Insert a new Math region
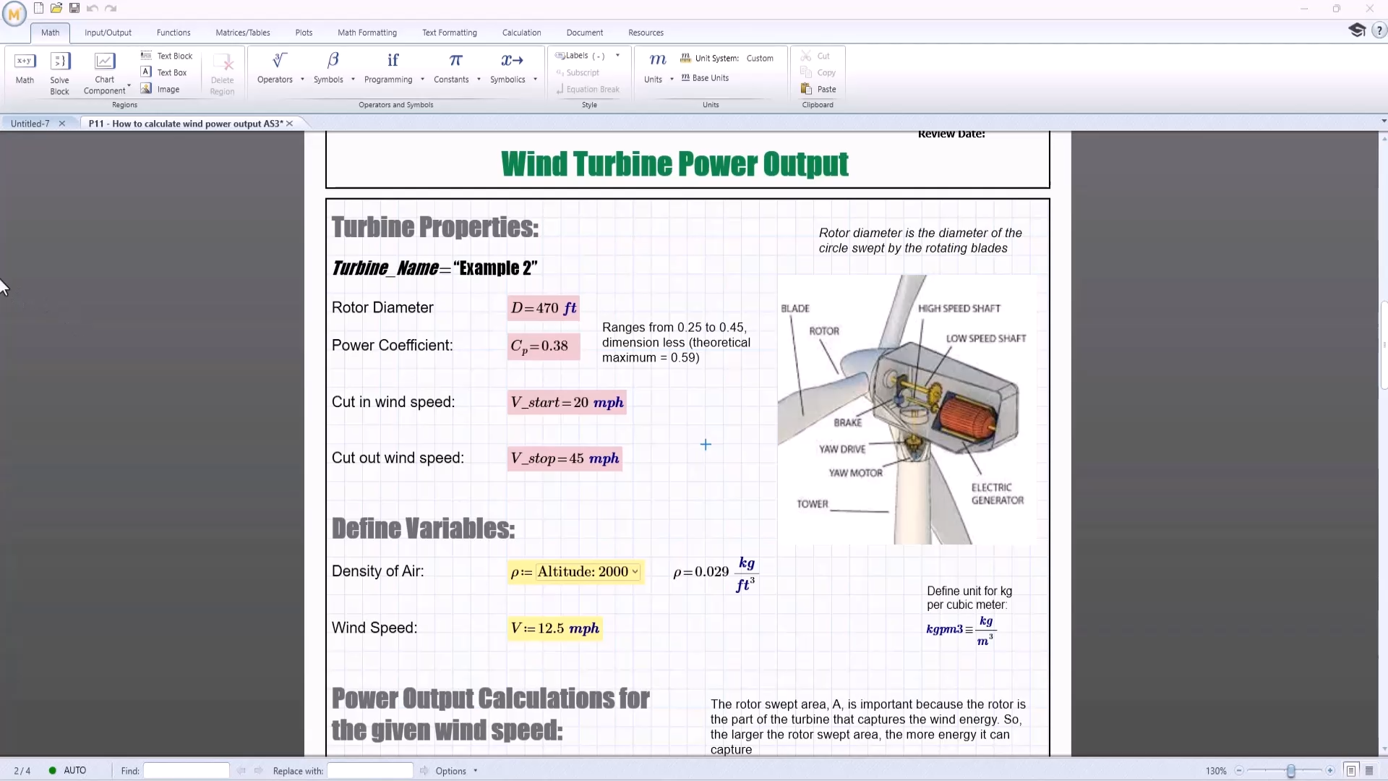This screenshot has width=1388, height=781. pyautogui.click(x=25, y=69)
